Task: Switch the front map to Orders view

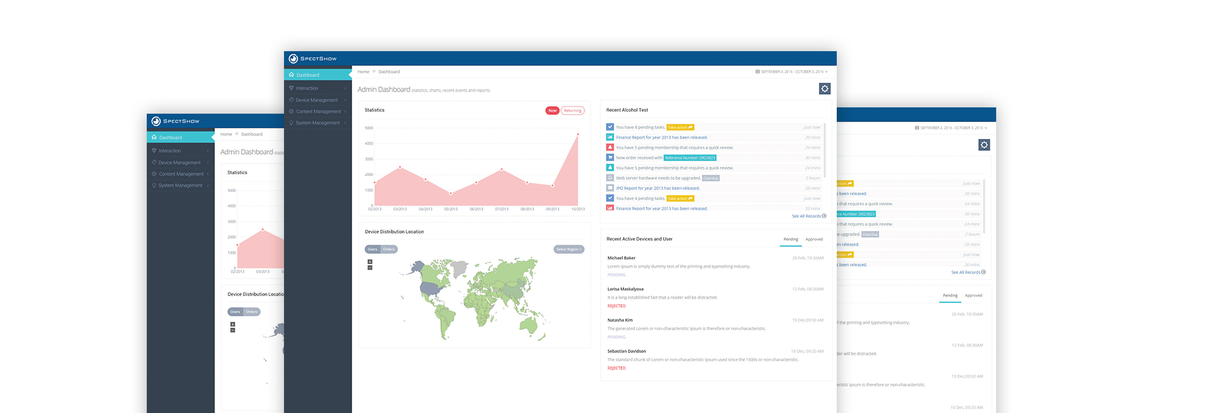Action: [x=389, y=249]
